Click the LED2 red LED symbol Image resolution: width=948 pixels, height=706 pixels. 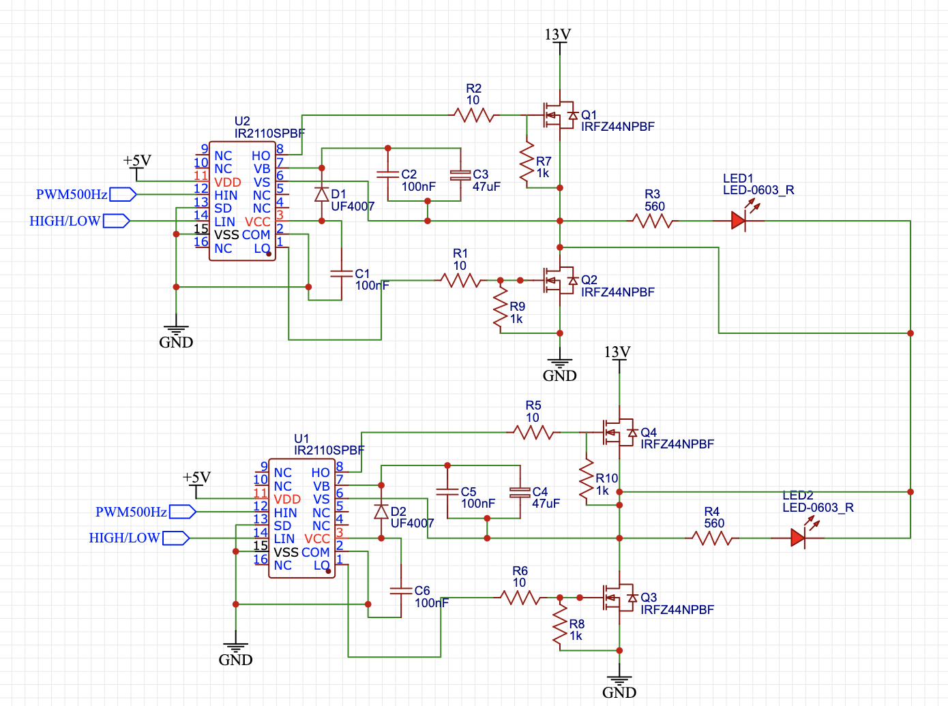(799, 537)
